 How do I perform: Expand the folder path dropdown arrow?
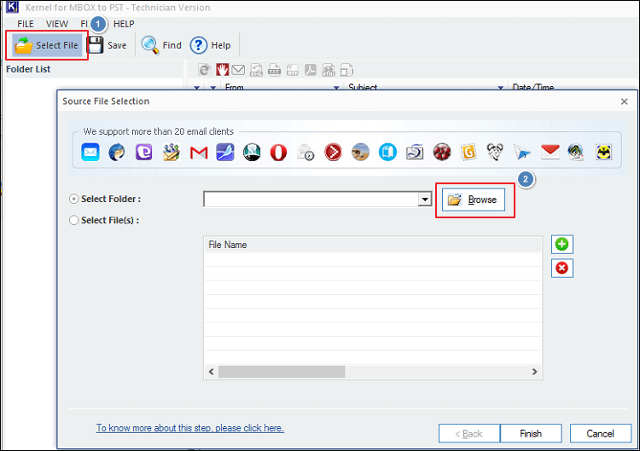tap(424, 199)
